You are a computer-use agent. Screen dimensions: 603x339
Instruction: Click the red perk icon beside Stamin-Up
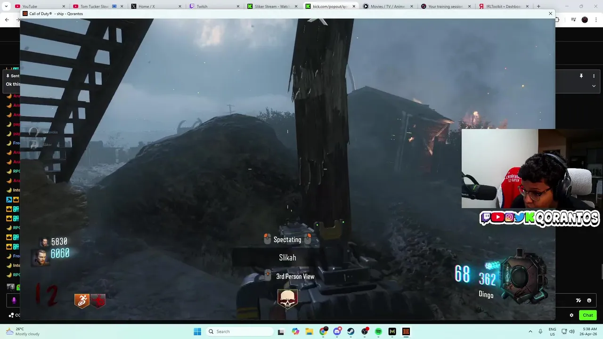(98, 300)
